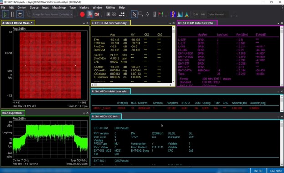Click the 50 % field in toolbar

195,15
